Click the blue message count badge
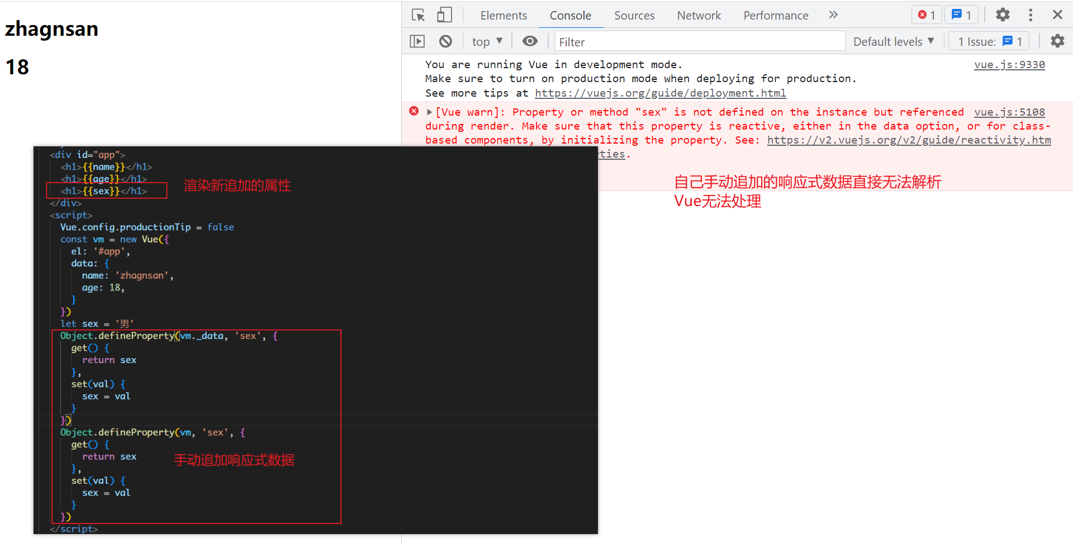 click(x=961, y=15)
